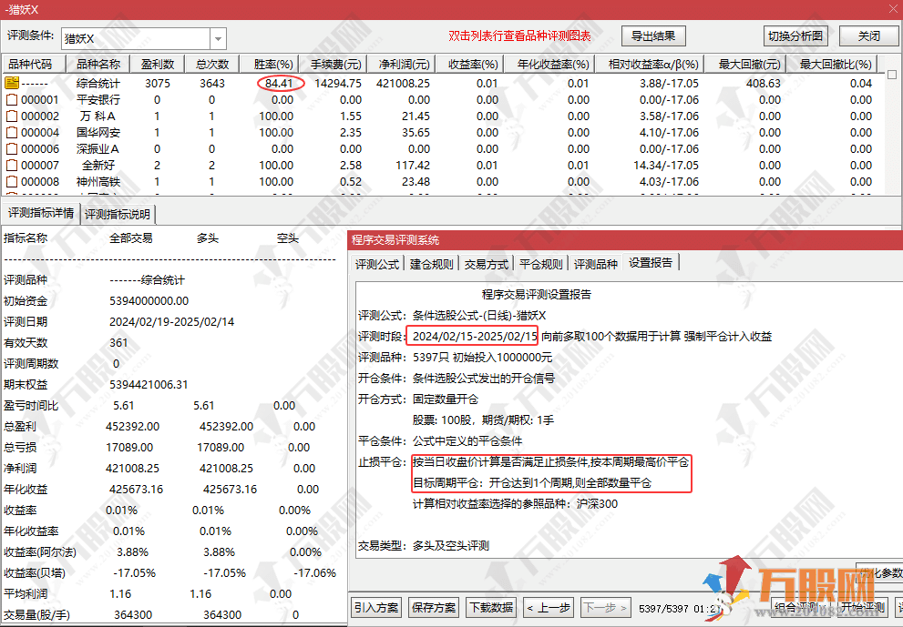Click the 初始资金 value 5394000000.00
The height and width of the screenshot is (627, 903).
click(149, 301)
